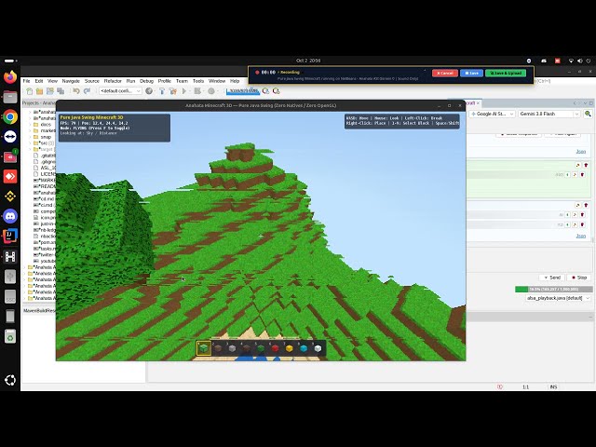This screenshot has height=447, width=596.
Task: Click Save in the recording overlay
Action: tap(471, 73)
